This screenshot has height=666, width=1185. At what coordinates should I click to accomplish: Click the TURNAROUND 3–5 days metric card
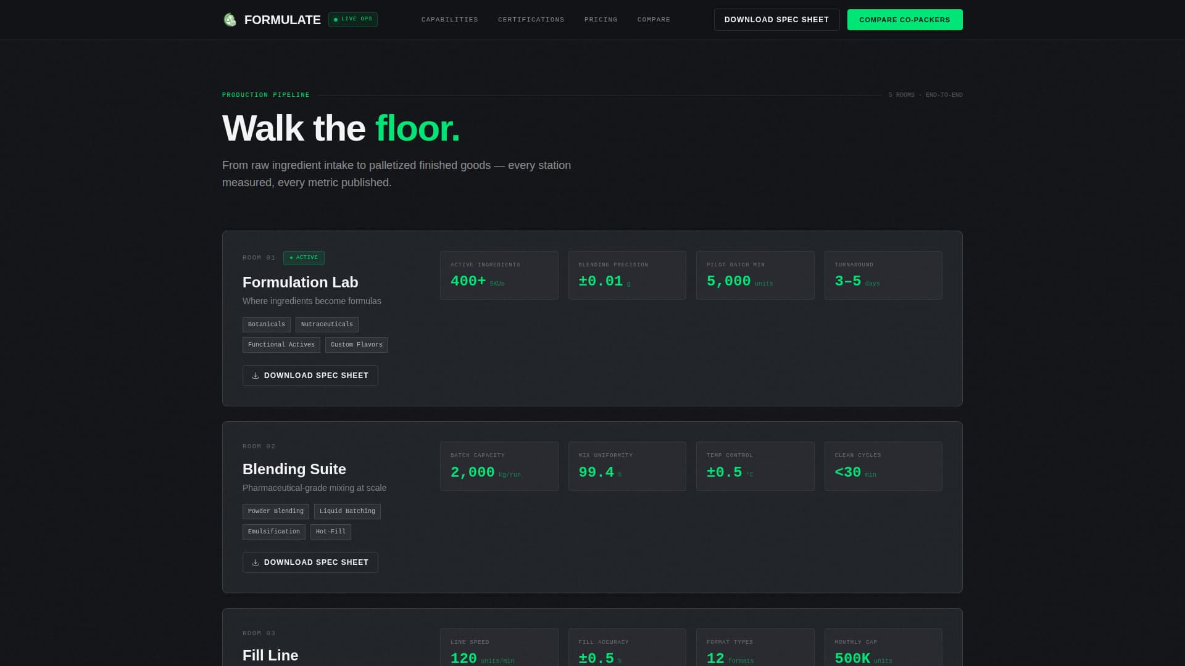(883, 275)
